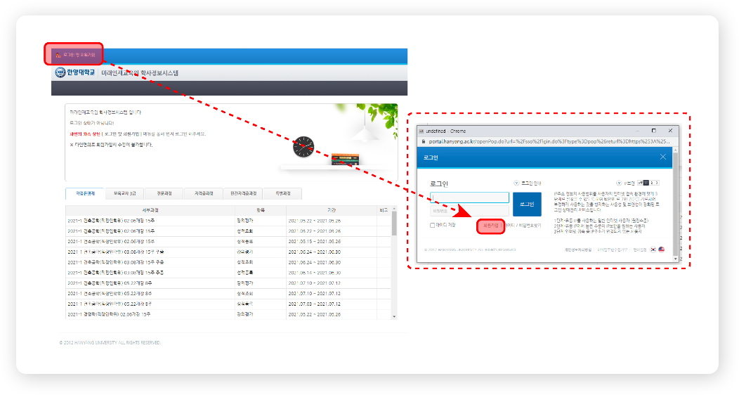This screenshot has width=739, height=395.
Task: Click the course table scrollbar down arrow
Action: [x=393, y=316]
